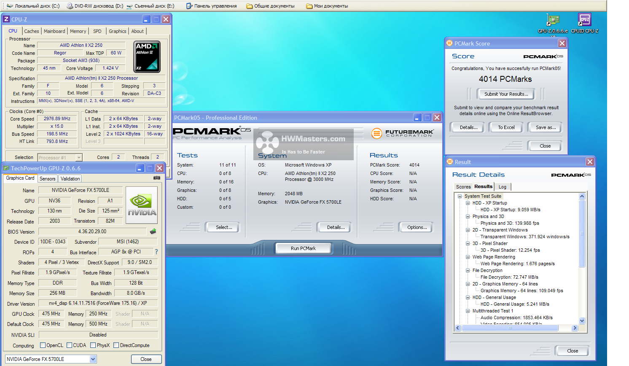
Task: Click the Result window title icon
Action: tap(450, 162)
